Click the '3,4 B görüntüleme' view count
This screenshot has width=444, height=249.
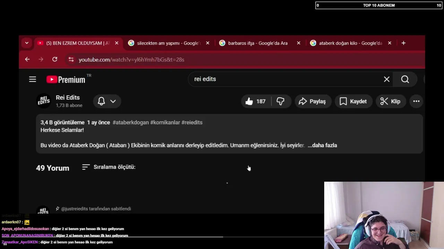tap(62, 122)
